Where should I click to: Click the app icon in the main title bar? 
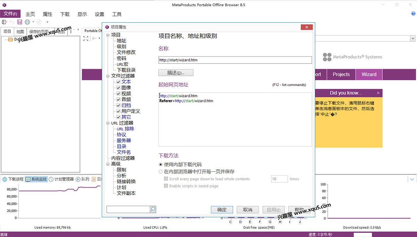click(x=5, y=5)
